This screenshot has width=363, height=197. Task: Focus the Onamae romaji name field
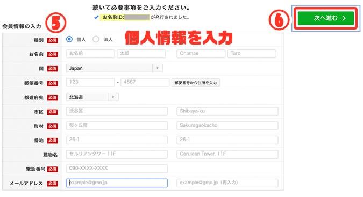tap(201, 54)
